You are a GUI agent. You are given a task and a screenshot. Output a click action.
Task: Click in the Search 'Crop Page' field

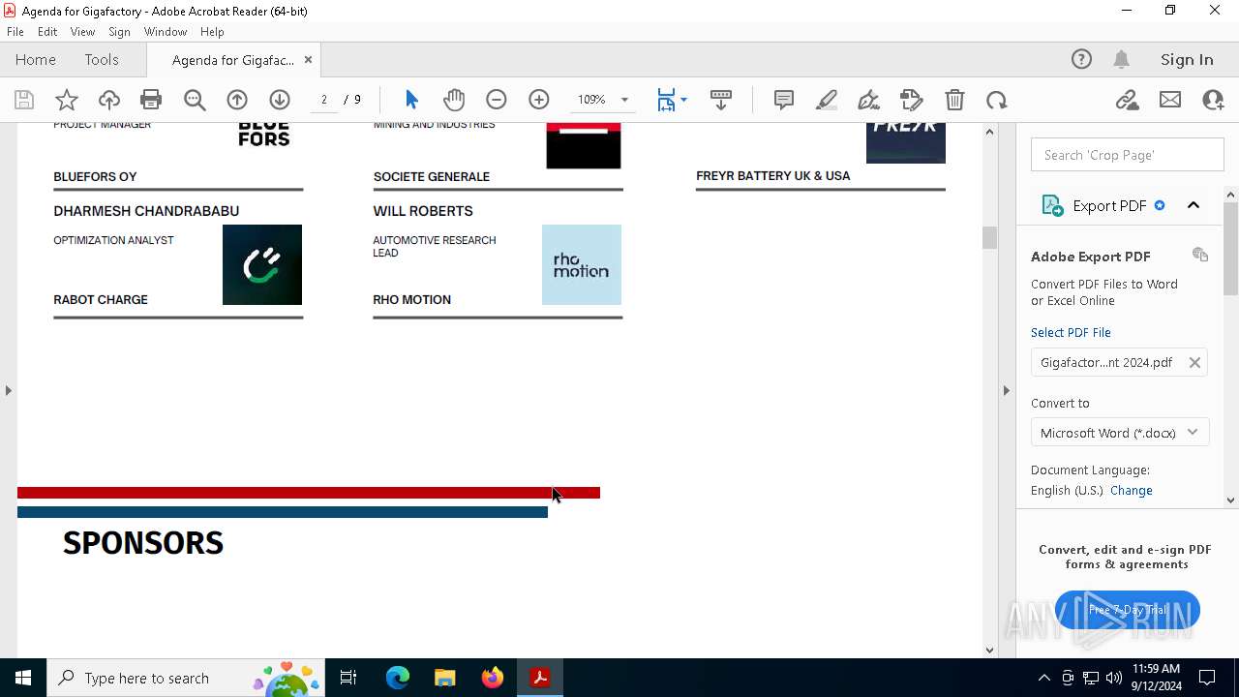point(1128,155)
